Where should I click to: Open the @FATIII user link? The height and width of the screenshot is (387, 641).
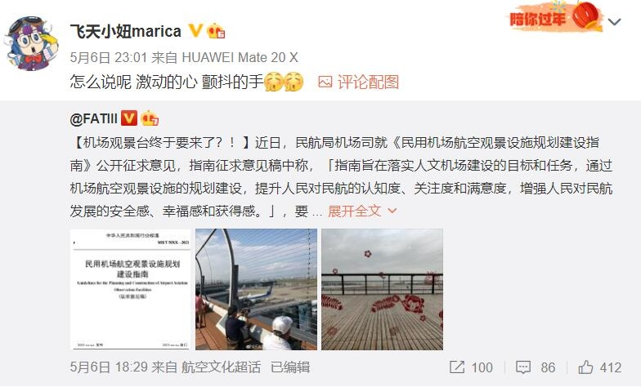pos(93,119)
